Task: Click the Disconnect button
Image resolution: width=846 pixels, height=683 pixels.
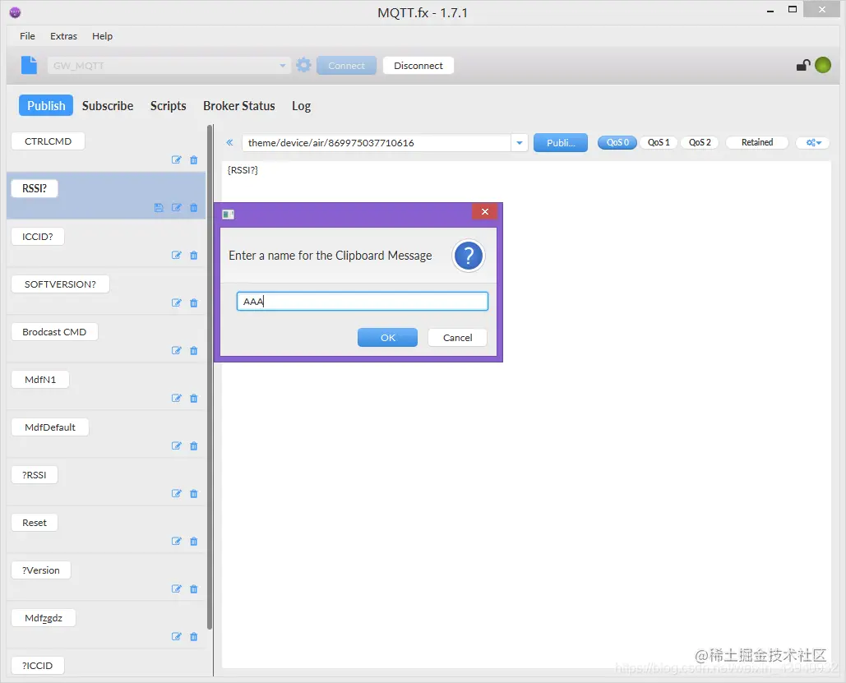Action: pyautogui.click(x=418, y=65)
